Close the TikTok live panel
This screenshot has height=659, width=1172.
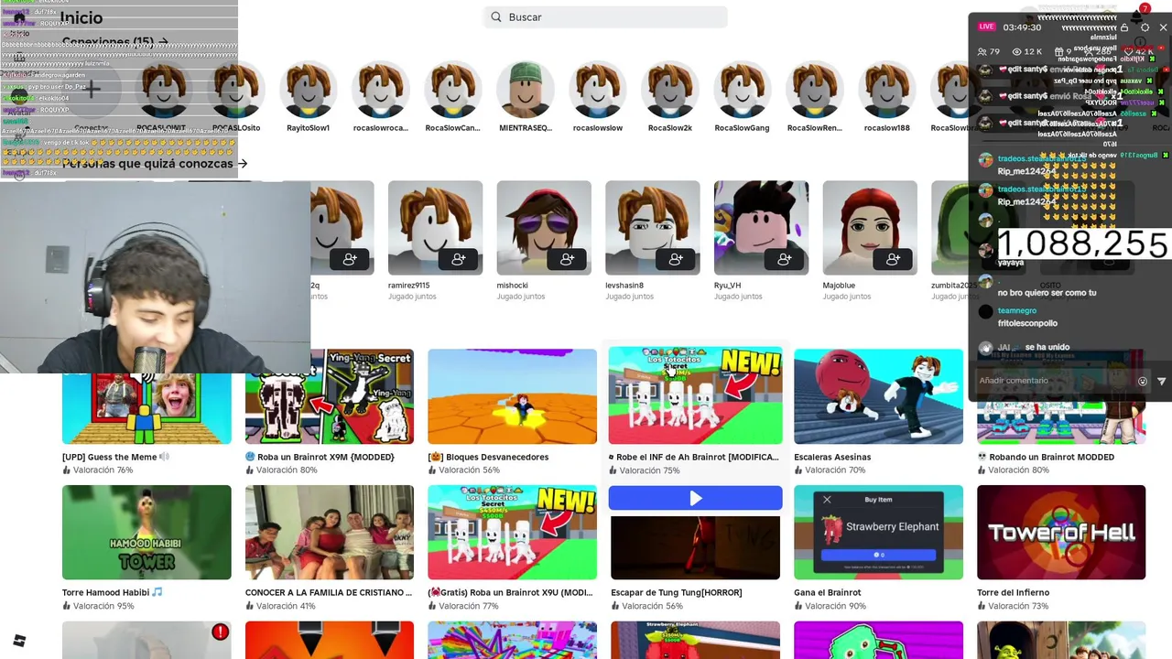pyautogui.click(x=1163, y=27)
